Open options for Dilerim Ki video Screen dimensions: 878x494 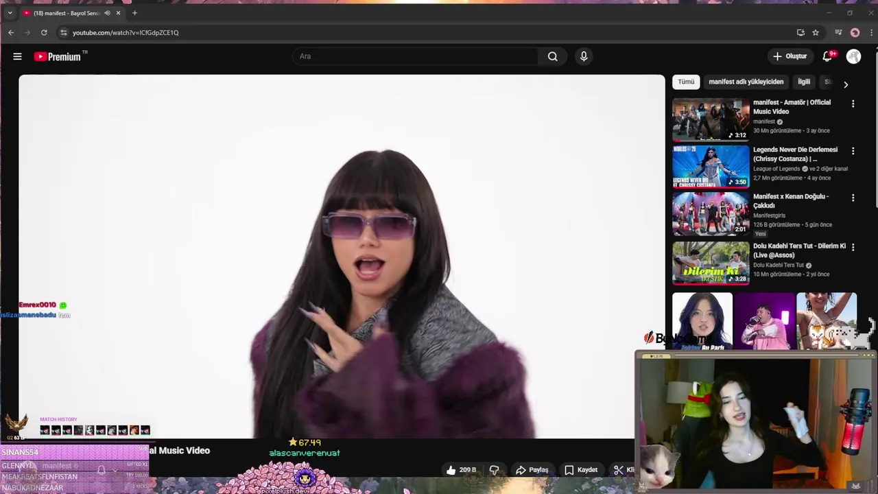coord(853,247)
